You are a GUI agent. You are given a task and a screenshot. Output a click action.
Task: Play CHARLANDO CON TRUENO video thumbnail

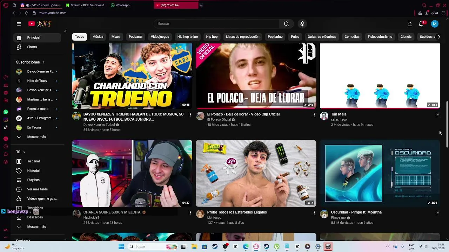coord(132,76)
